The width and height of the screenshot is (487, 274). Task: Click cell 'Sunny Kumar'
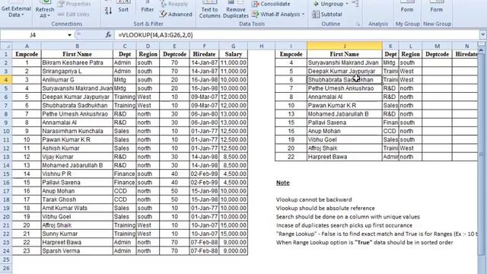pyautogui.click(x=77, y=234)
